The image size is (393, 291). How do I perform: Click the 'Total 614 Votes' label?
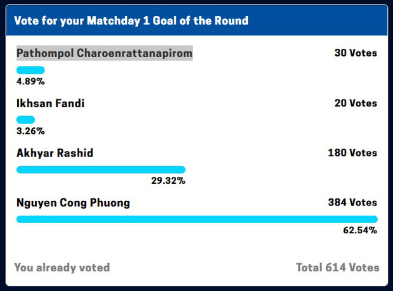click(337, 268)
